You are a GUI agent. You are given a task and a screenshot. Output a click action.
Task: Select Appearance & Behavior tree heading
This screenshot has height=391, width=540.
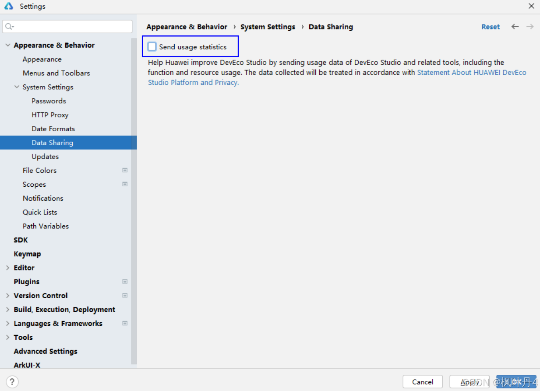click(x=54, y=45)
